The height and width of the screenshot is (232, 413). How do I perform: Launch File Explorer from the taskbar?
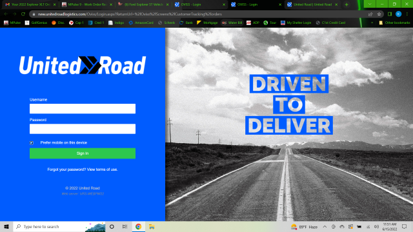click(x=152, y=227)
